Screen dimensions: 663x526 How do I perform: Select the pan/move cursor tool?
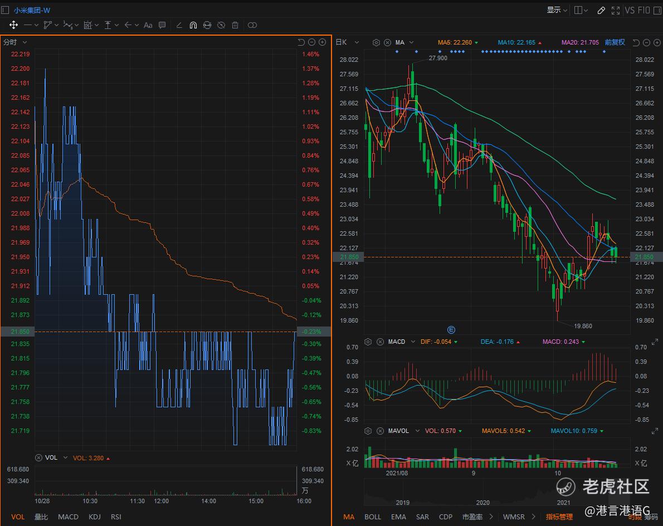pos(13,25)
